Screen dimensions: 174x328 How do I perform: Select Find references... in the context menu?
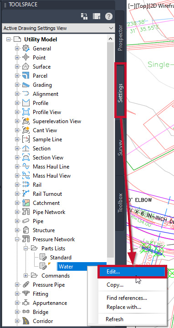(127, 298)
